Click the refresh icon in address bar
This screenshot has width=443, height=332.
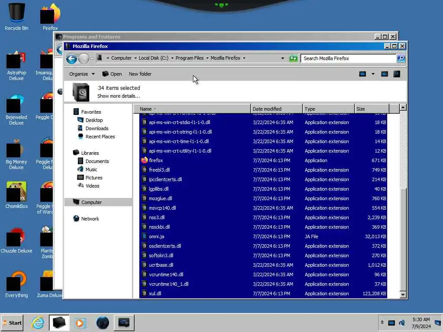[293, 58]
